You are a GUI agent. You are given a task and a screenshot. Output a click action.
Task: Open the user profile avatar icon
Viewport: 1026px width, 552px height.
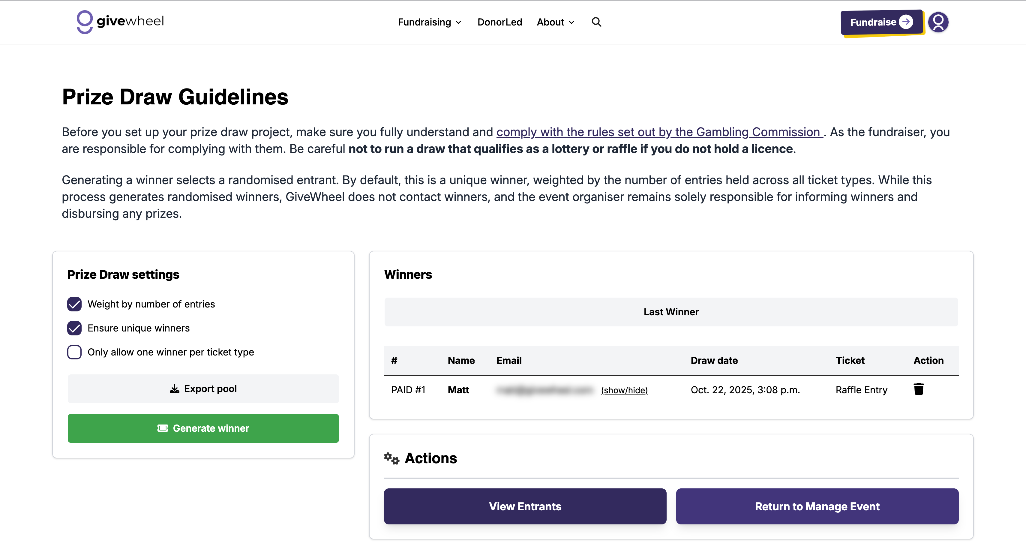pyautogui.click(x=938, y=22)
